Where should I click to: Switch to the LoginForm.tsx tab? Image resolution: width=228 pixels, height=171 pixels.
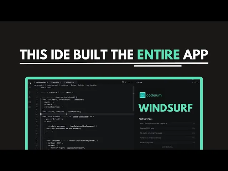click(41, 82)
